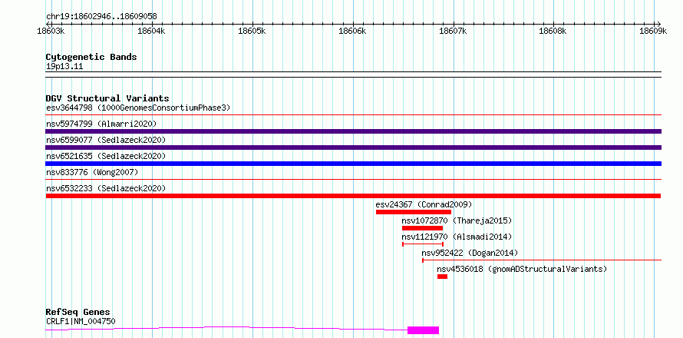Click the red nsv1072870 variant bar
This screenshot has width=683, height=338.
pyautogui.click(x=423, y=228)
